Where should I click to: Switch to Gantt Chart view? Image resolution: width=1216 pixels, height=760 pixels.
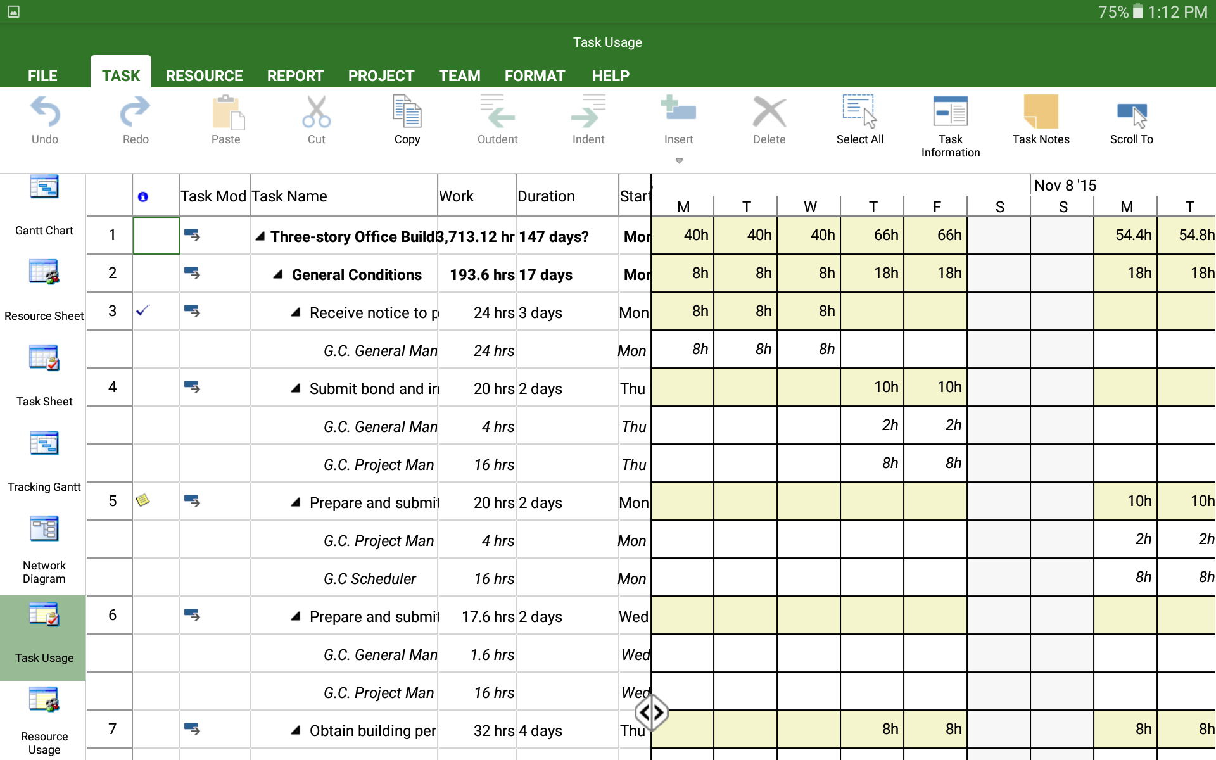(x=44, y=206)
